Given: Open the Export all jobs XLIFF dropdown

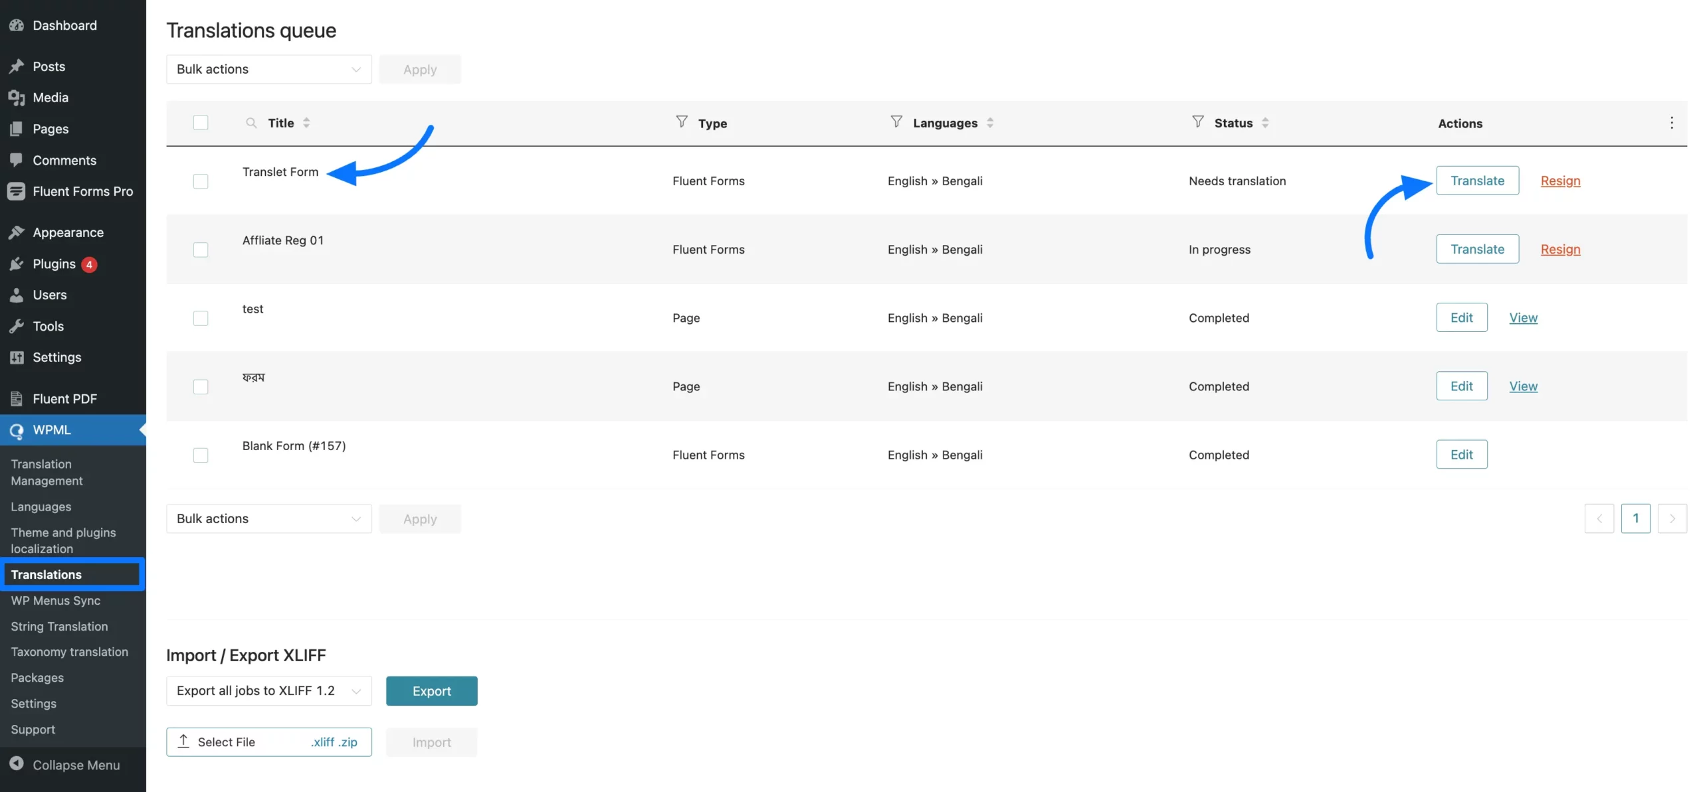Looking at the screenshot, I should pyautogui.click(x=268, y=691).
